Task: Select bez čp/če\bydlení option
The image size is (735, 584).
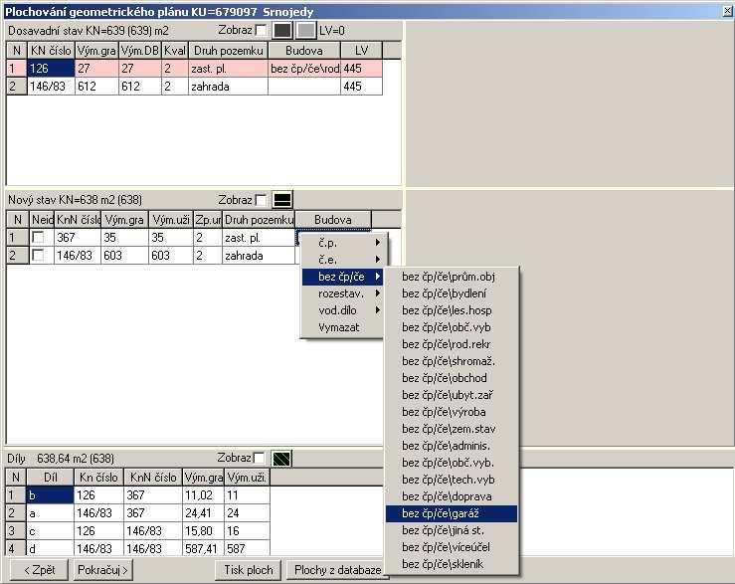Action: coord(452,293)
